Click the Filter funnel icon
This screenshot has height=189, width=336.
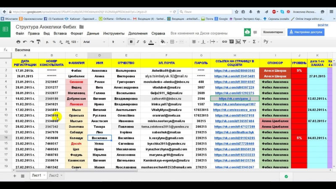[x=245, y=42]
